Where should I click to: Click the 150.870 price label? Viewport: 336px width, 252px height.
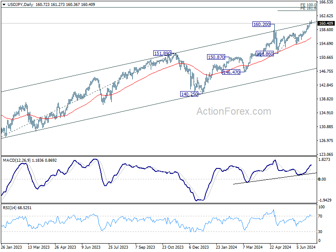click(216, 57)
